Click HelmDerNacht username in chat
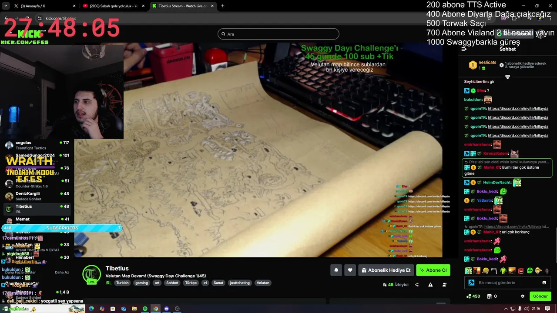 click(x=497, y=183)
